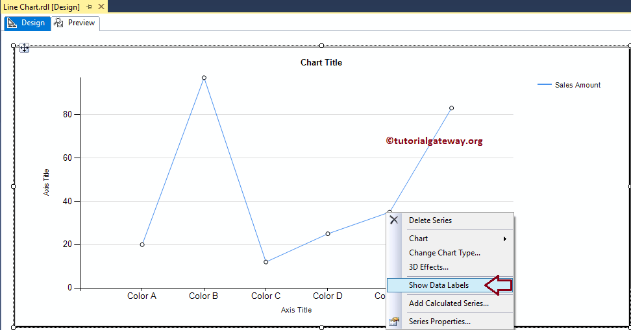Click the chart move handle icon
This screenshot has width=631, height=330.
click(x=25, y=48)
